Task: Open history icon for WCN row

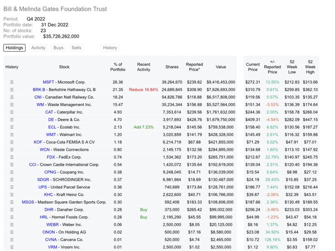Action: point(12,150)
